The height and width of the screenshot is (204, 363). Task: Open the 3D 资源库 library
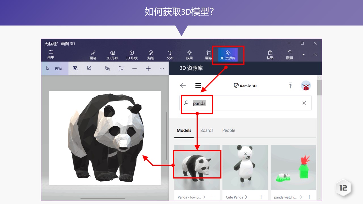228,55
